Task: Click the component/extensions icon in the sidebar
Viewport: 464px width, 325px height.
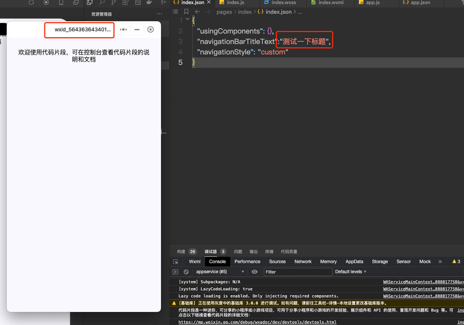Action: tap(125, 3)
